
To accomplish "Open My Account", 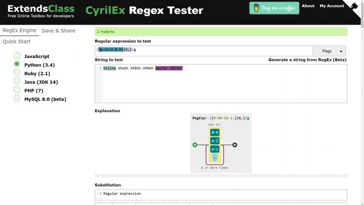I will [332, 6].
